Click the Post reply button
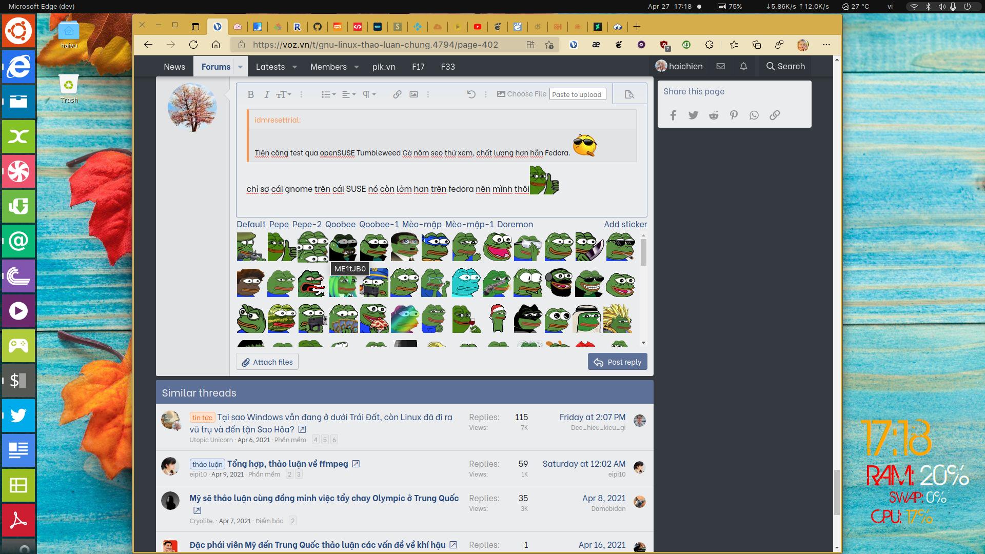 point(618,362)
